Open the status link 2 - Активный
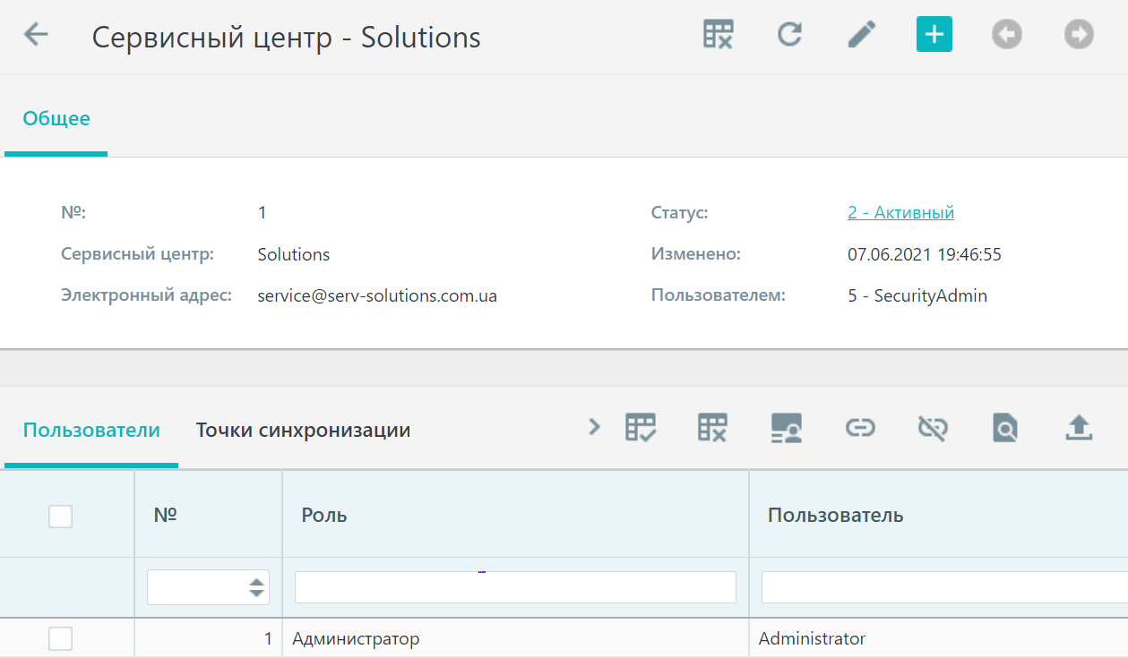 click(x=900, y=212)
